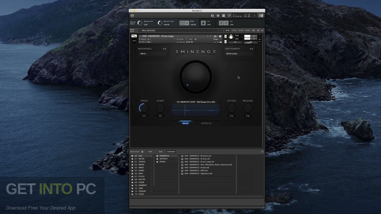Image resolution: width=381 pixels, height=214 pixels.
Task: Adjust the Master Tune knob
Action: (160, 23)
